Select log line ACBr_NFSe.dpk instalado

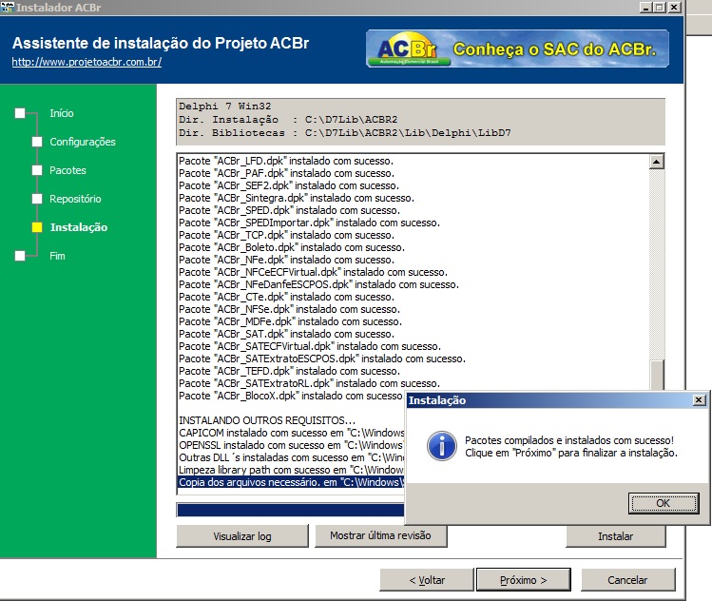[x=289, y=309]
